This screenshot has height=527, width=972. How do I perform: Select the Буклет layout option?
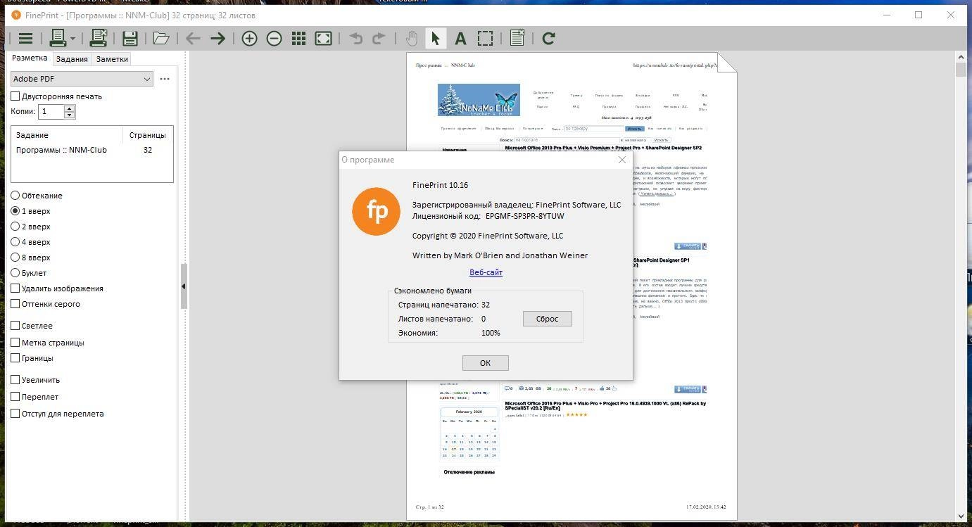15,273
